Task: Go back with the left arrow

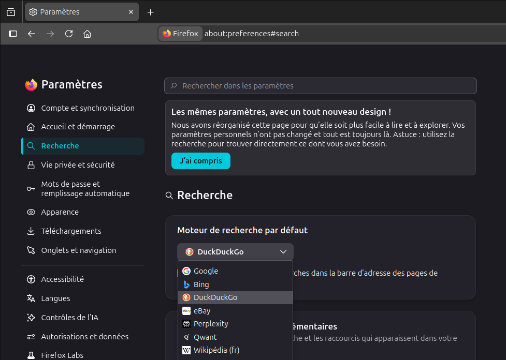Action: 32,34
